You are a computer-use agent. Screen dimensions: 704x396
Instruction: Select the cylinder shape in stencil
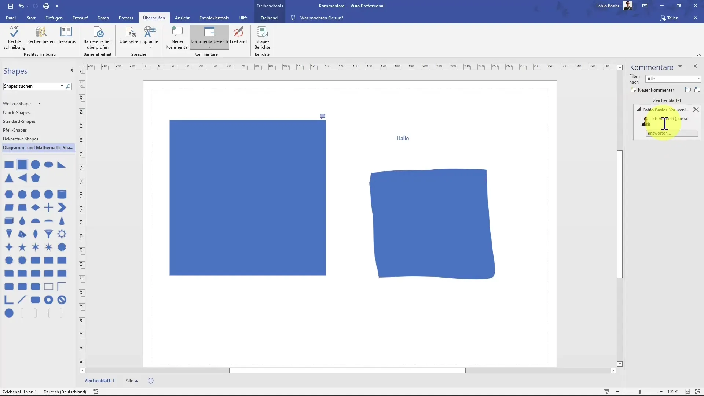coord(62,194)
